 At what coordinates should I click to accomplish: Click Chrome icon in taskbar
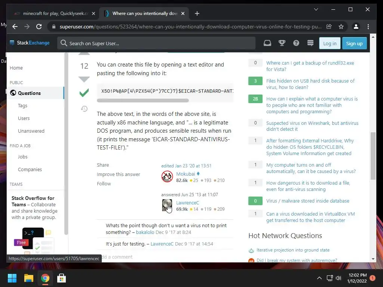pos(45,278)
